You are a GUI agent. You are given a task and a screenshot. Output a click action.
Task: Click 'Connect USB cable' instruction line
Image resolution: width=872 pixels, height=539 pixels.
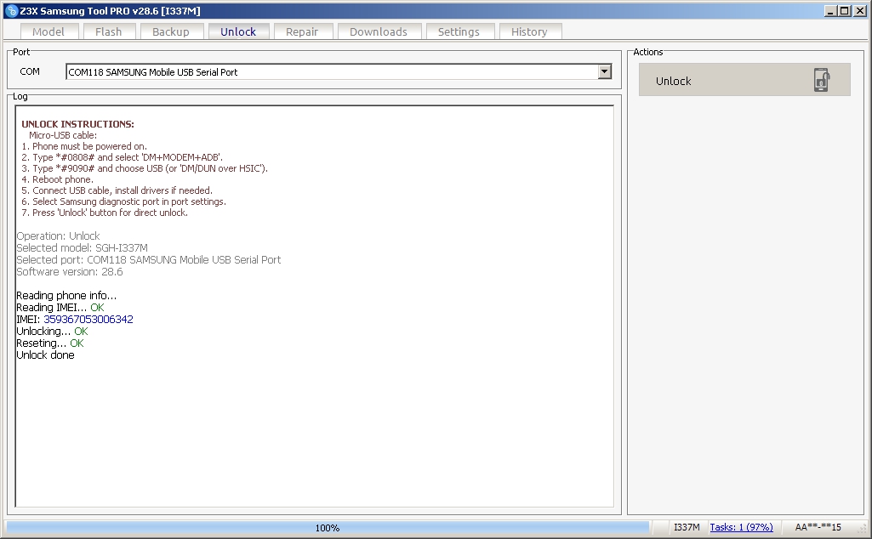(x=117, y=190)
